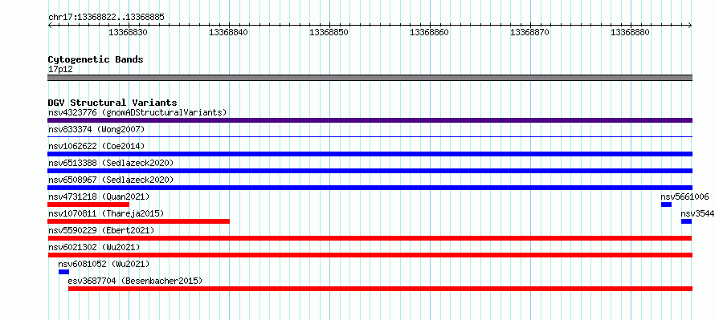Click ruler position 13368880
Image resolution: width=715 pixels, height=320 pixels.
click(x=631, y=32)
